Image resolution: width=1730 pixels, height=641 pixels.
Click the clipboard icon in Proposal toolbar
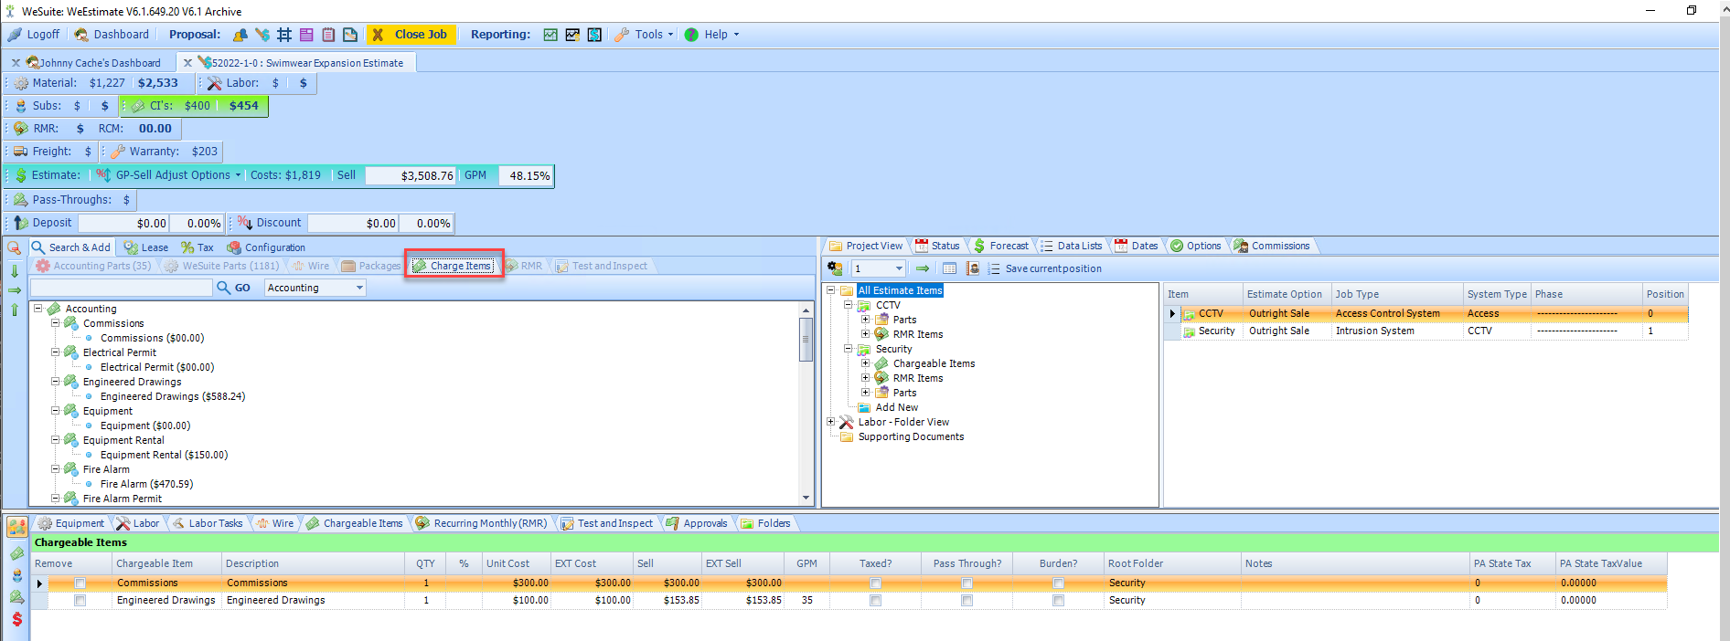(x=328, y=35)
